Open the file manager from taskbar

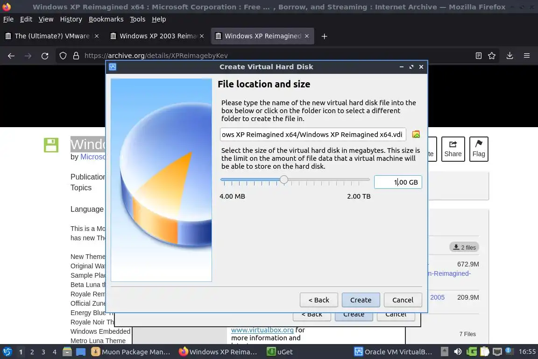pyautogui.click(x=67, y=352)
